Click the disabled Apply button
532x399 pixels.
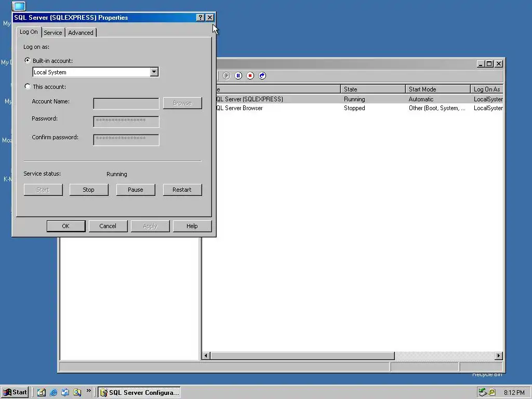(150, 226)
